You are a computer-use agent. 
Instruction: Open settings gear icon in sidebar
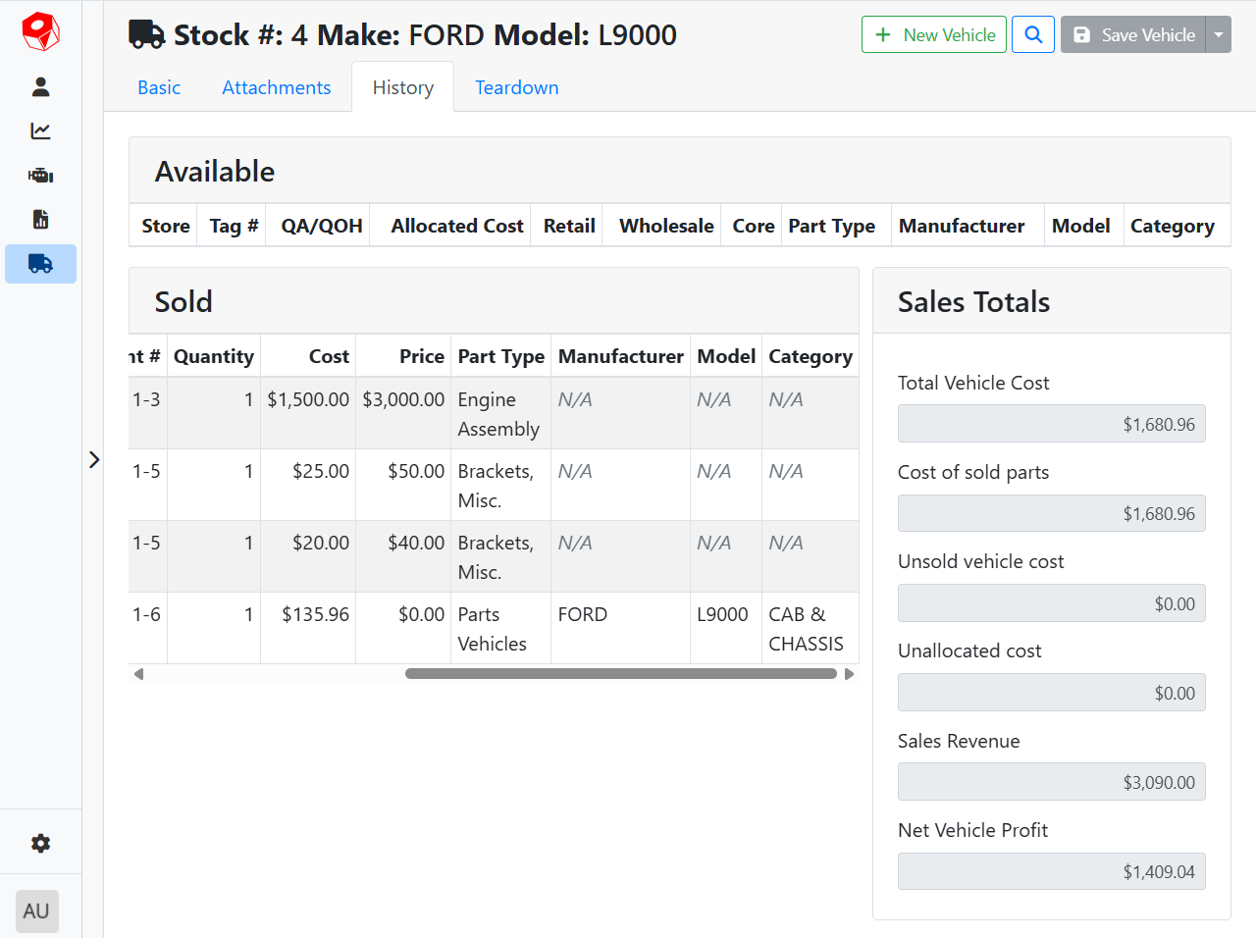(40, 844)
